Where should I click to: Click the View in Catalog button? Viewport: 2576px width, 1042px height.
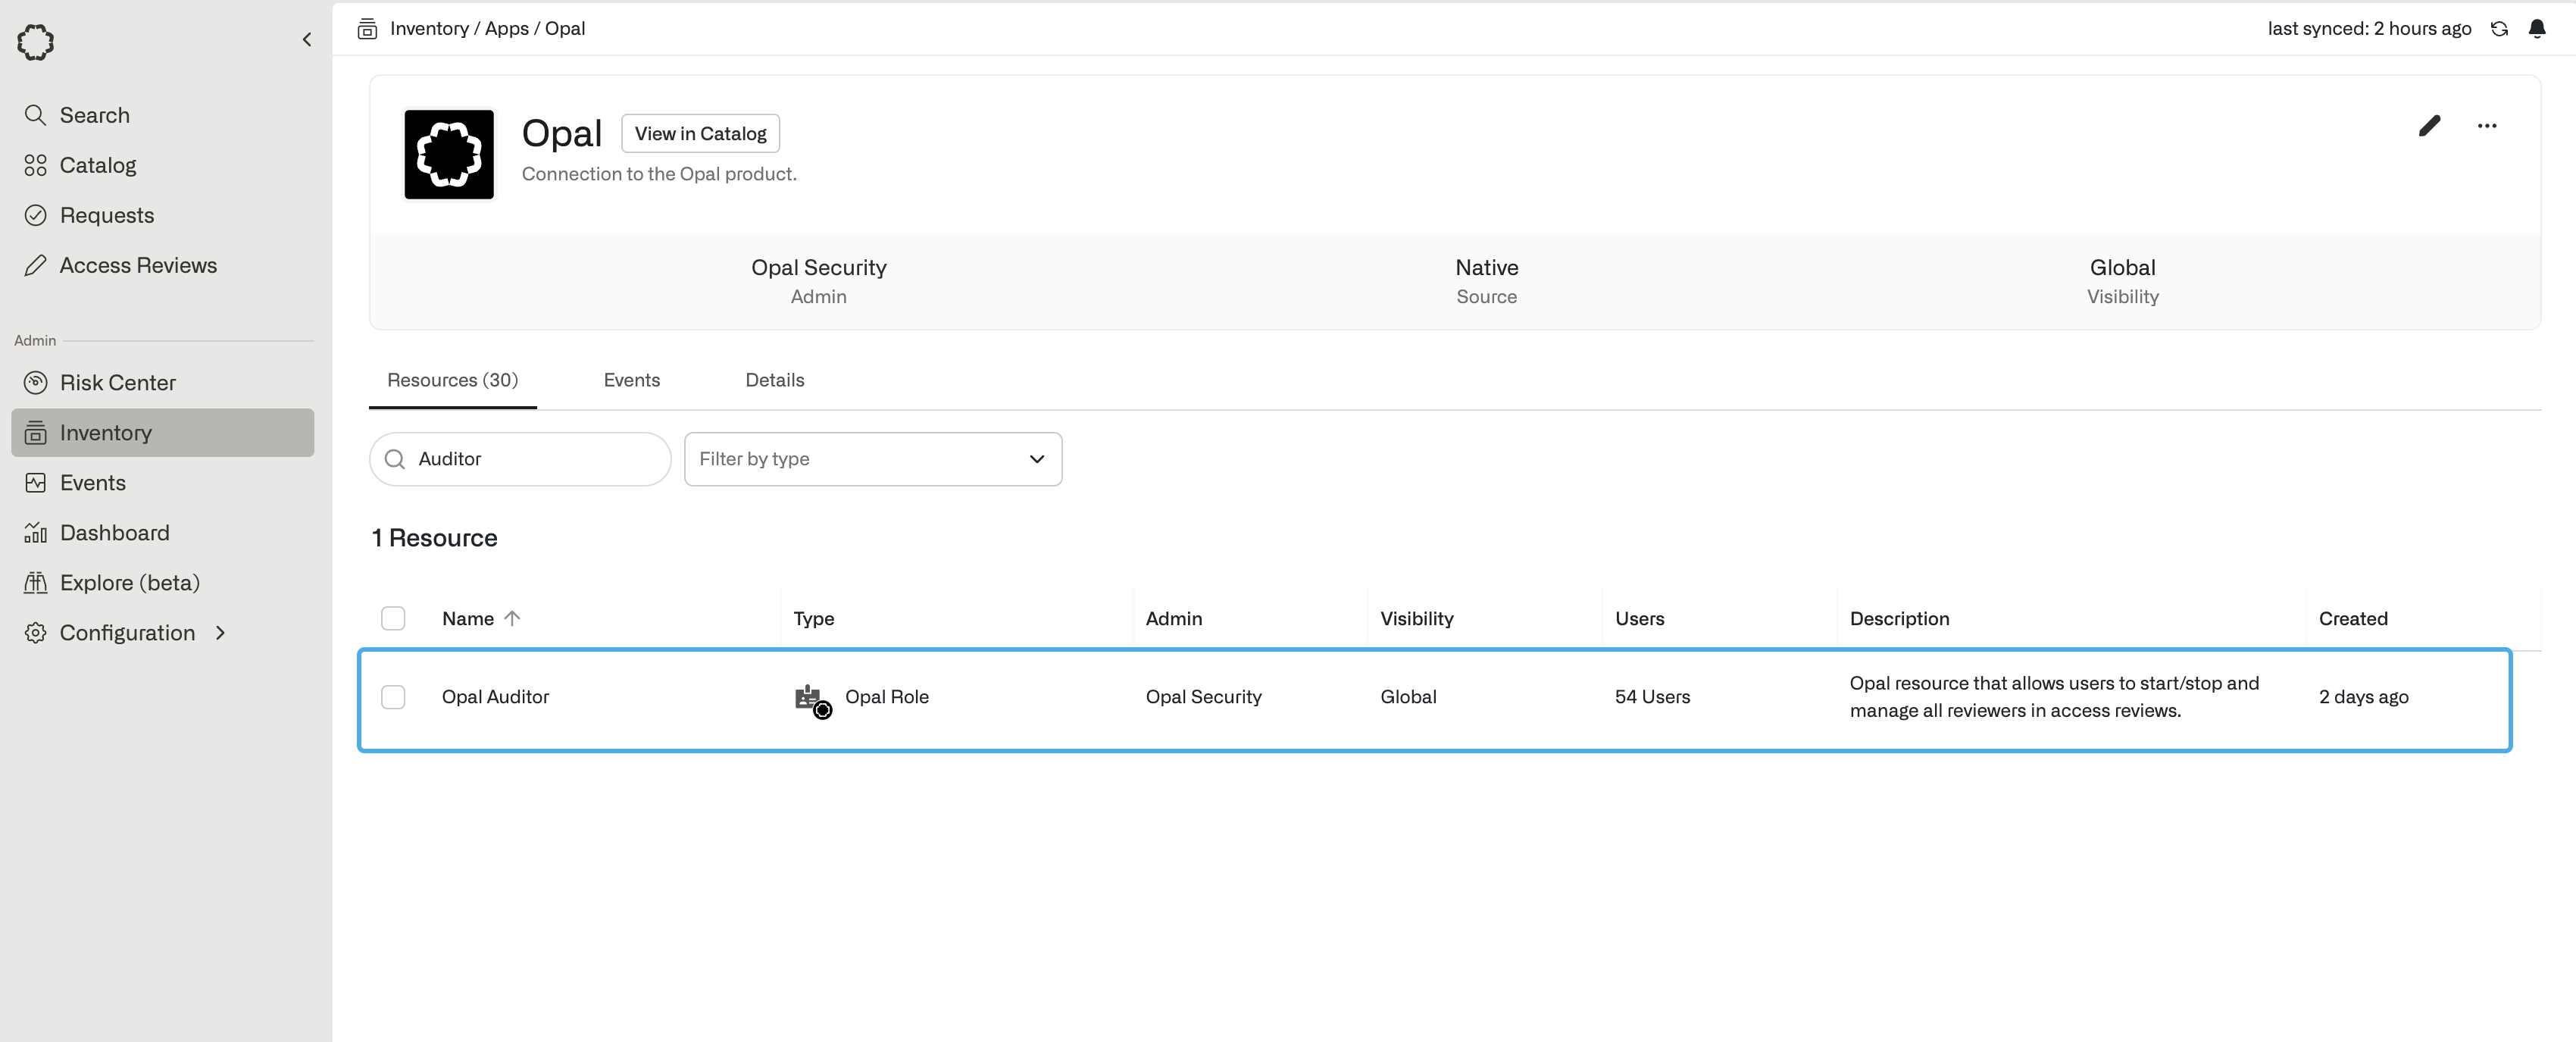(x=700, y=134)
